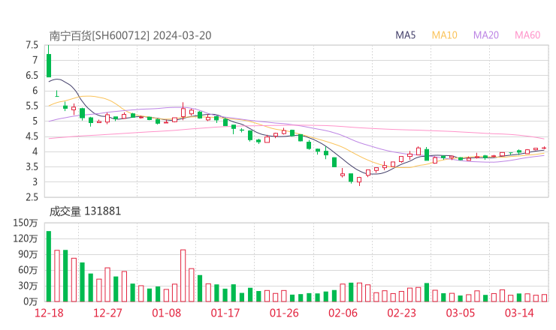Click the 03-14 date label
Viewport: 556px width, 330px height.
pyautogui.click(x=519, y=313)
